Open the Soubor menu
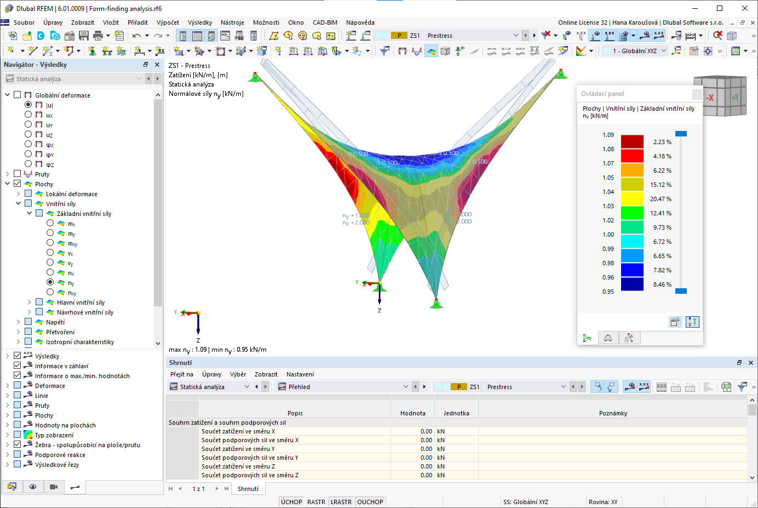 point(24,22)
